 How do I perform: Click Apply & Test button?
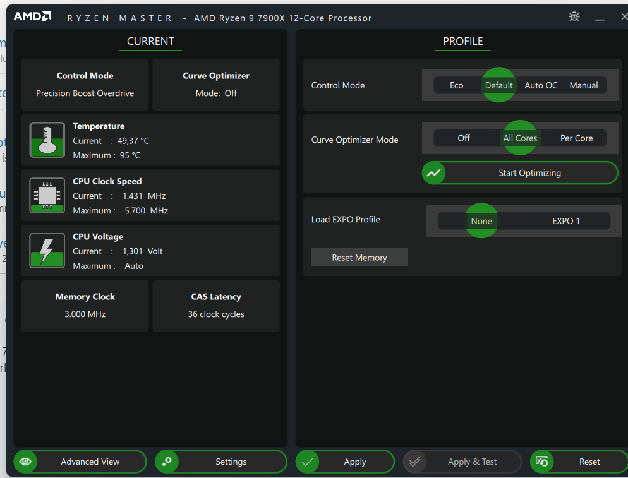[462, 462]
